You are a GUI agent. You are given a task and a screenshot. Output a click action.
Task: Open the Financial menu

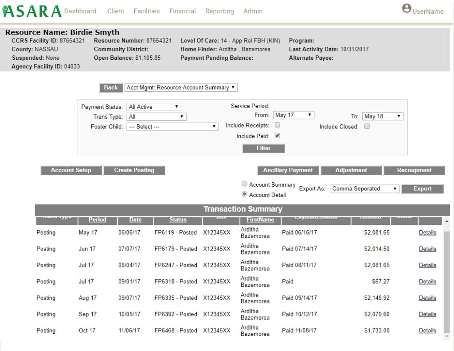click(182, 11)
